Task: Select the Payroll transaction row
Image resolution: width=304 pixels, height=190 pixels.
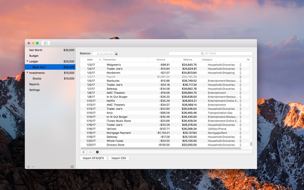Action: click(165, 77)
